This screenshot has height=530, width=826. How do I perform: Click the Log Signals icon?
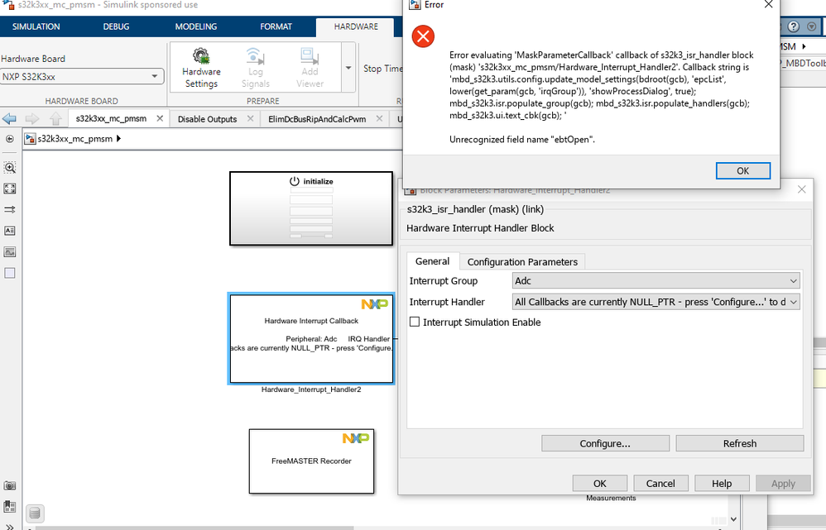(255, 55)
